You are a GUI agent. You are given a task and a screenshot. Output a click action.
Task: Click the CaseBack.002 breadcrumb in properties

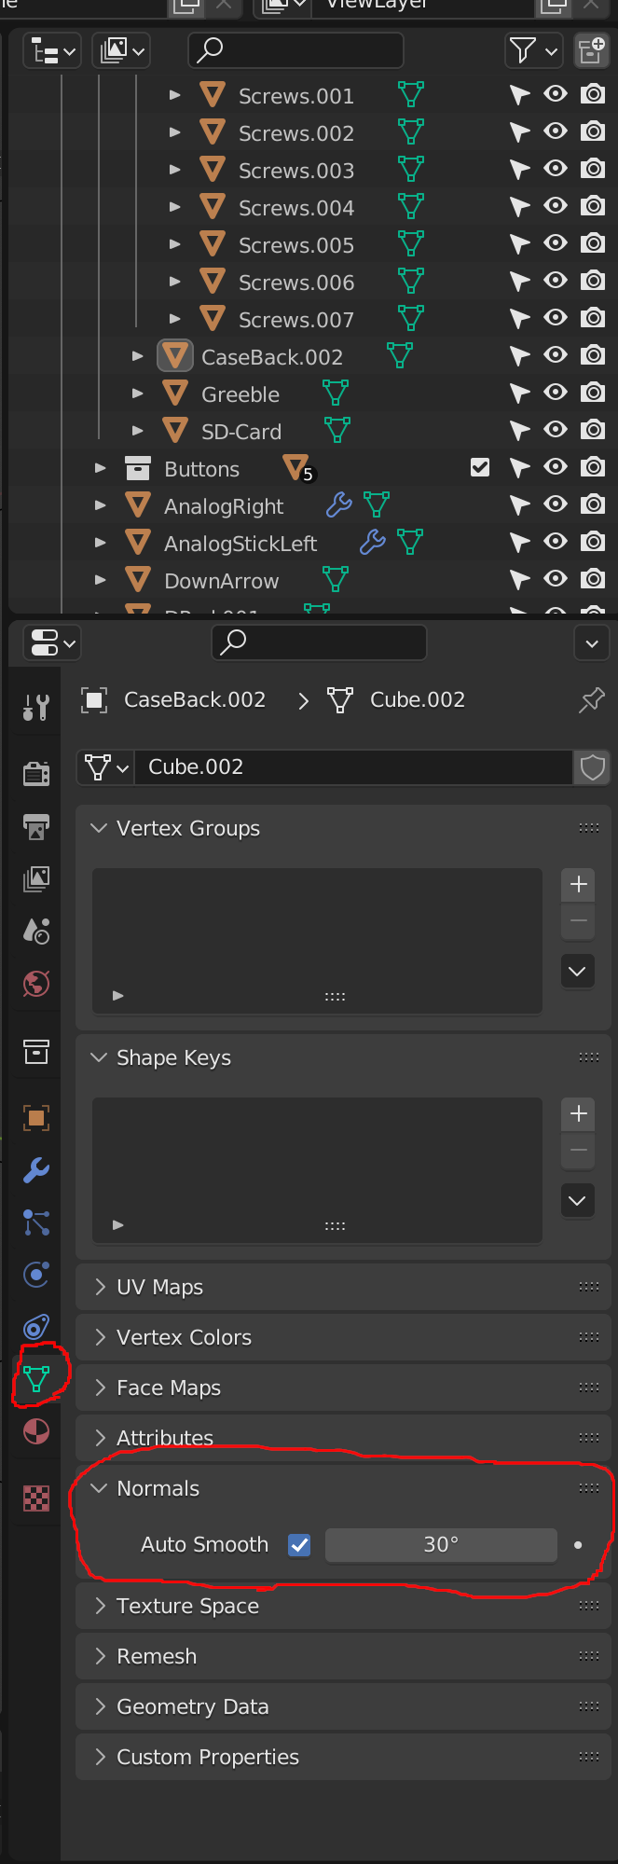coord(173,700)
